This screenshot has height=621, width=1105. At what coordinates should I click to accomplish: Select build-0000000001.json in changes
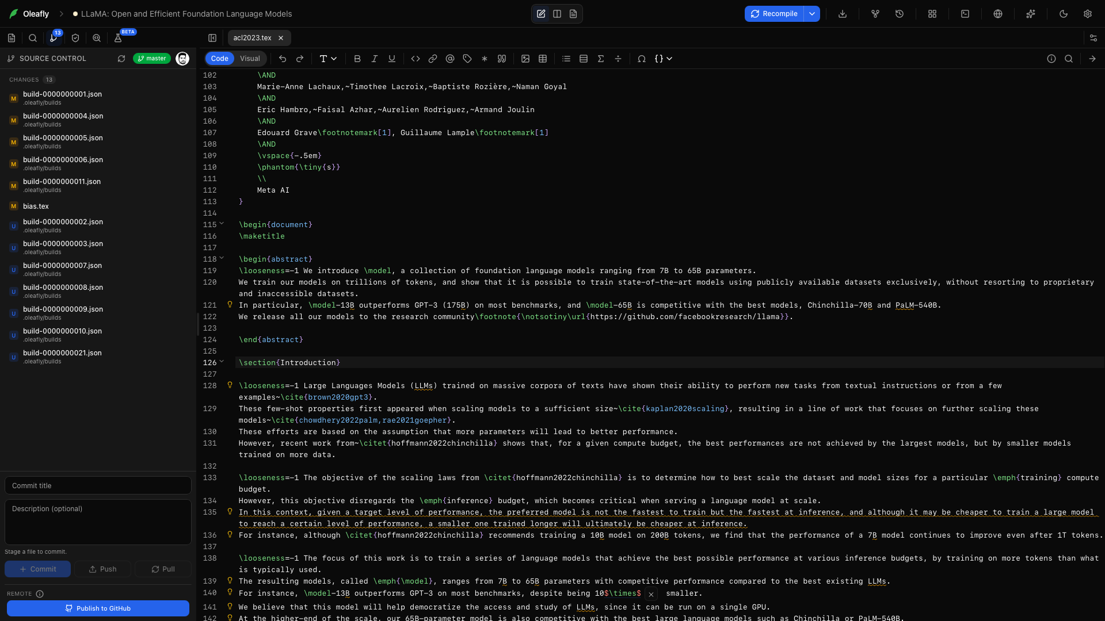coord(98,98)
